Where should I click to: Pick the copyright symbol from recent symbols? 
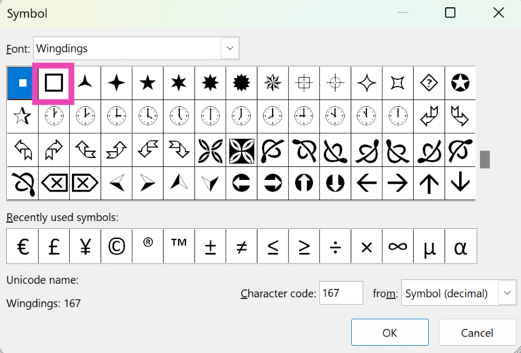click(x=116, y=246)
